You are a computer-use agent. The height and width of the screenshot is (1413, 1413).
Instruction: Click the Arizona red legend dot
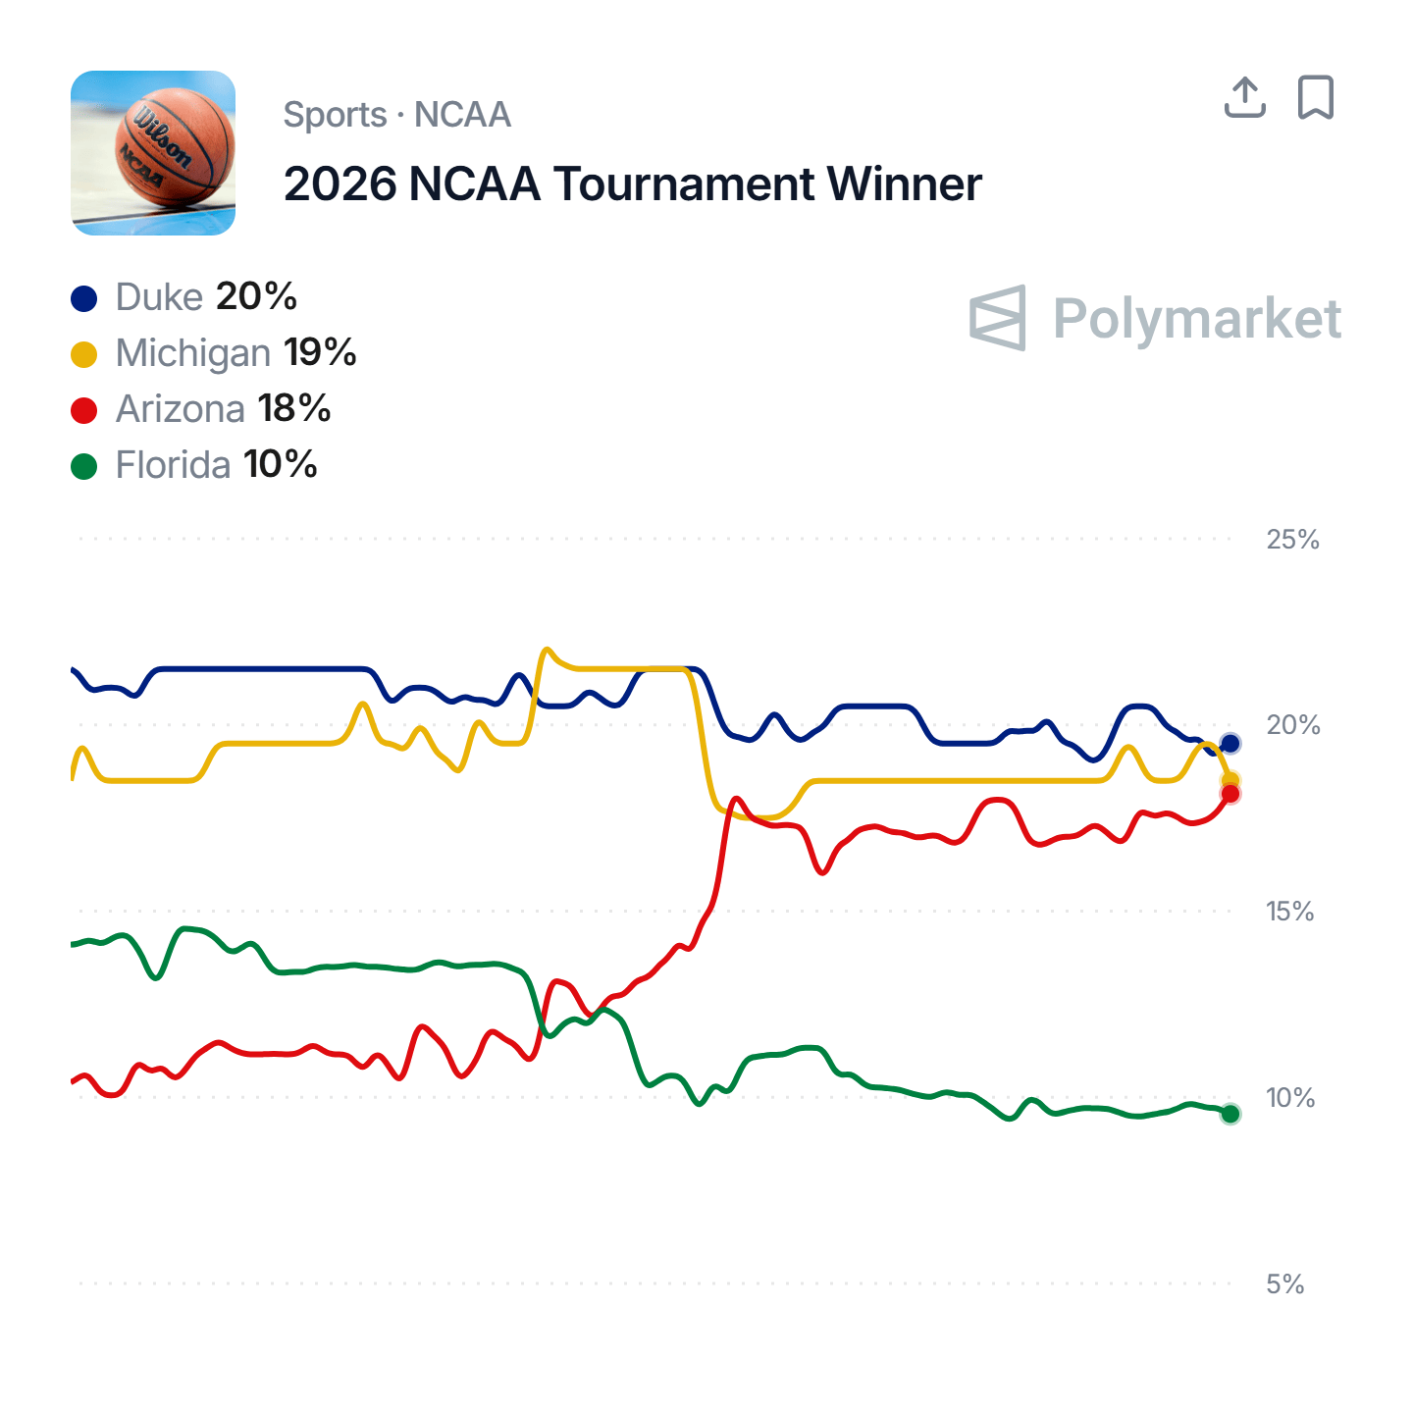tap(84, 410)
